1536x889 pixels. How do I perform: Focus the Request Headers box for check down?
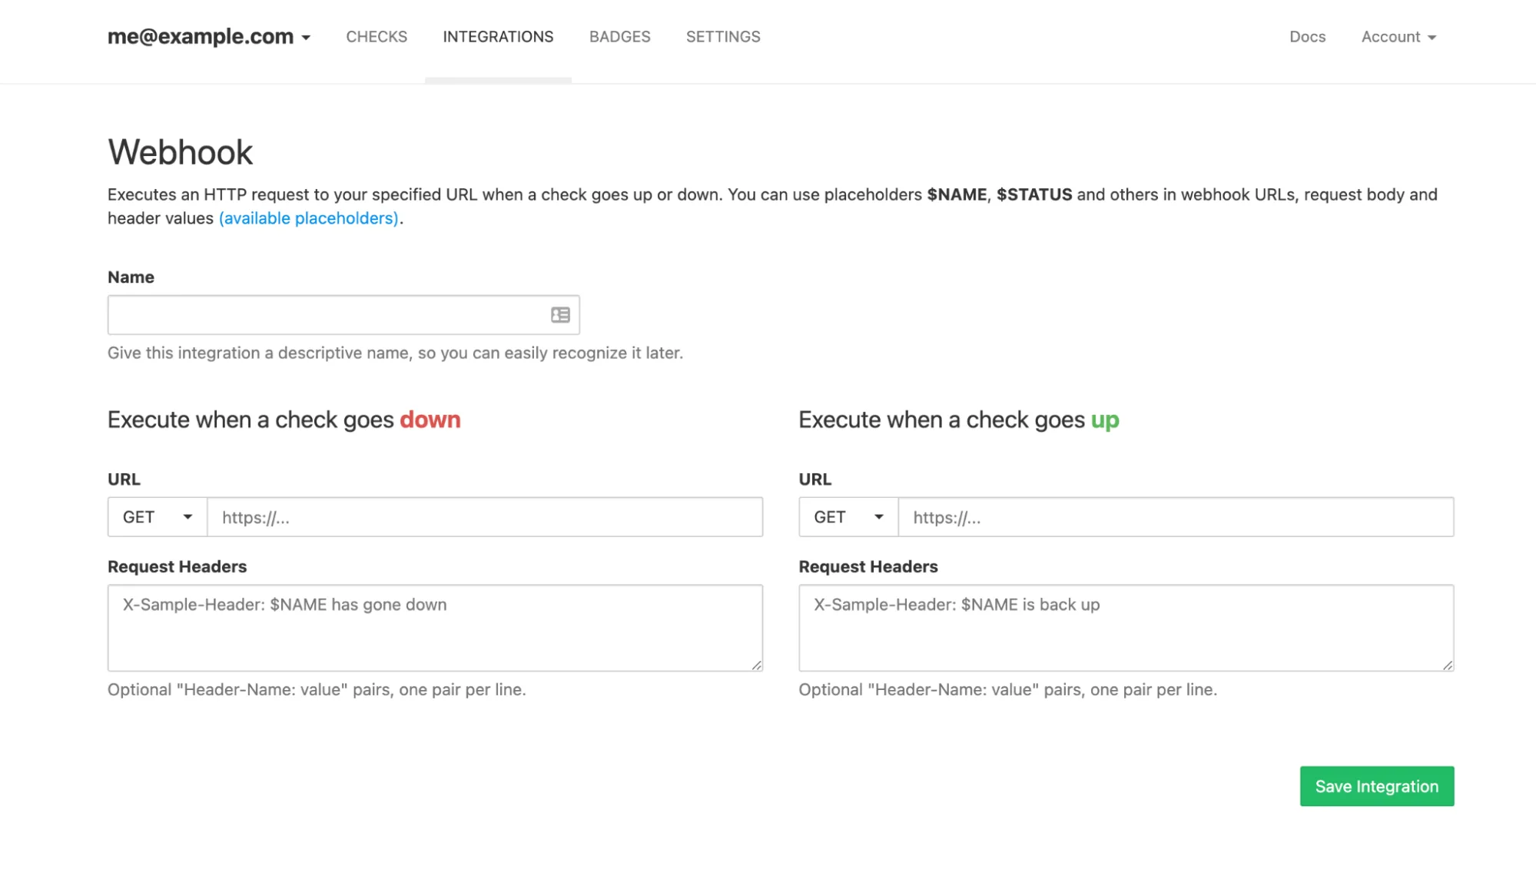(x=435, y=628)
